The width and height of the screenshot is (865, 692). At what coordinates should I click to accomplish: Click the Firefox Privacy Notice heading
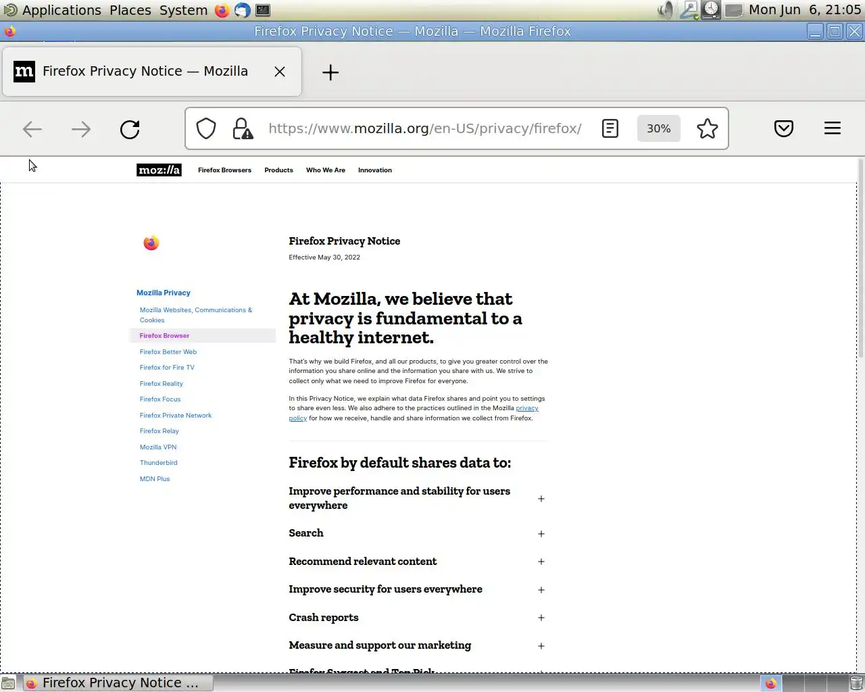pos(344,241)
